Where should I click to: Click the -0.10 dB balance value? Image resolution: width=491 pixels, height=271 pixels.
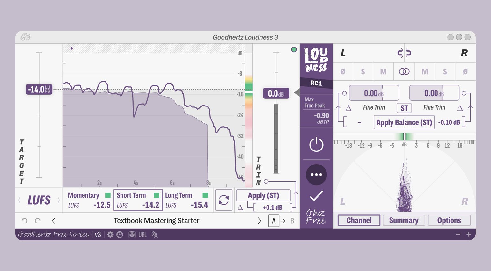449,122
